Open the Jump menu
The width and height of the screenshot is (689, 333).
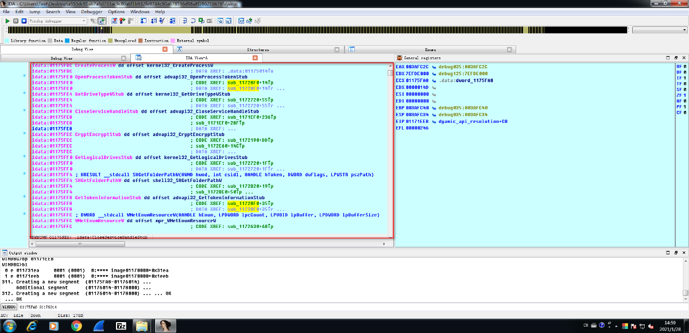pos(34,11)
